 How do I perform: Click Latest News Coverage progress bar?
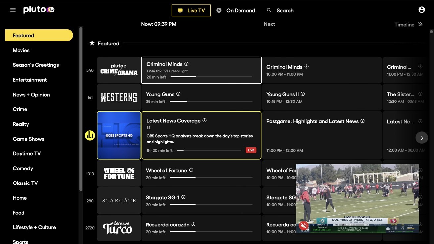(x=209, y=150)
